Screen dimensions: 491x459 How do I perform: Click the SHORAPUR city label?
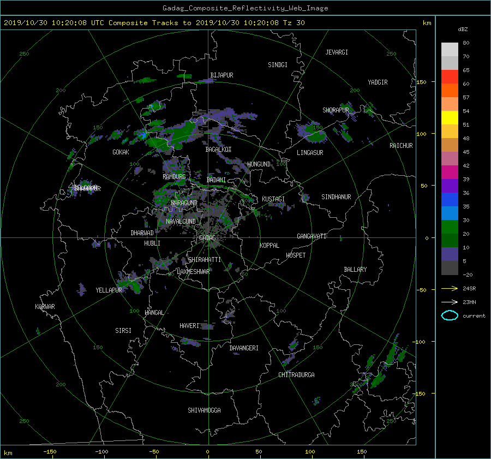point(336,110)
